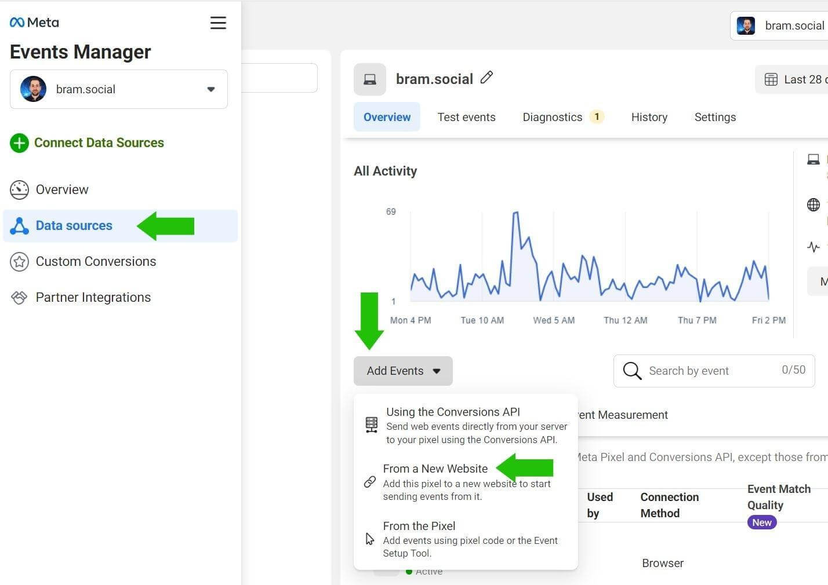
Task: Switch to the Test events tab
Action: 466,117
